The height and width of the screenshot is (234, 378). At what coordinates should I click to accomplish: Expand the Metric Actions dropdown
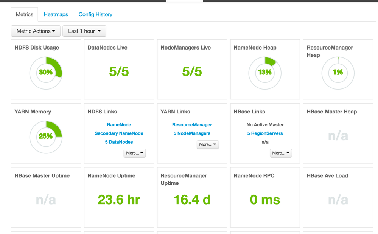pyautogui.click(x=36, y=31)
